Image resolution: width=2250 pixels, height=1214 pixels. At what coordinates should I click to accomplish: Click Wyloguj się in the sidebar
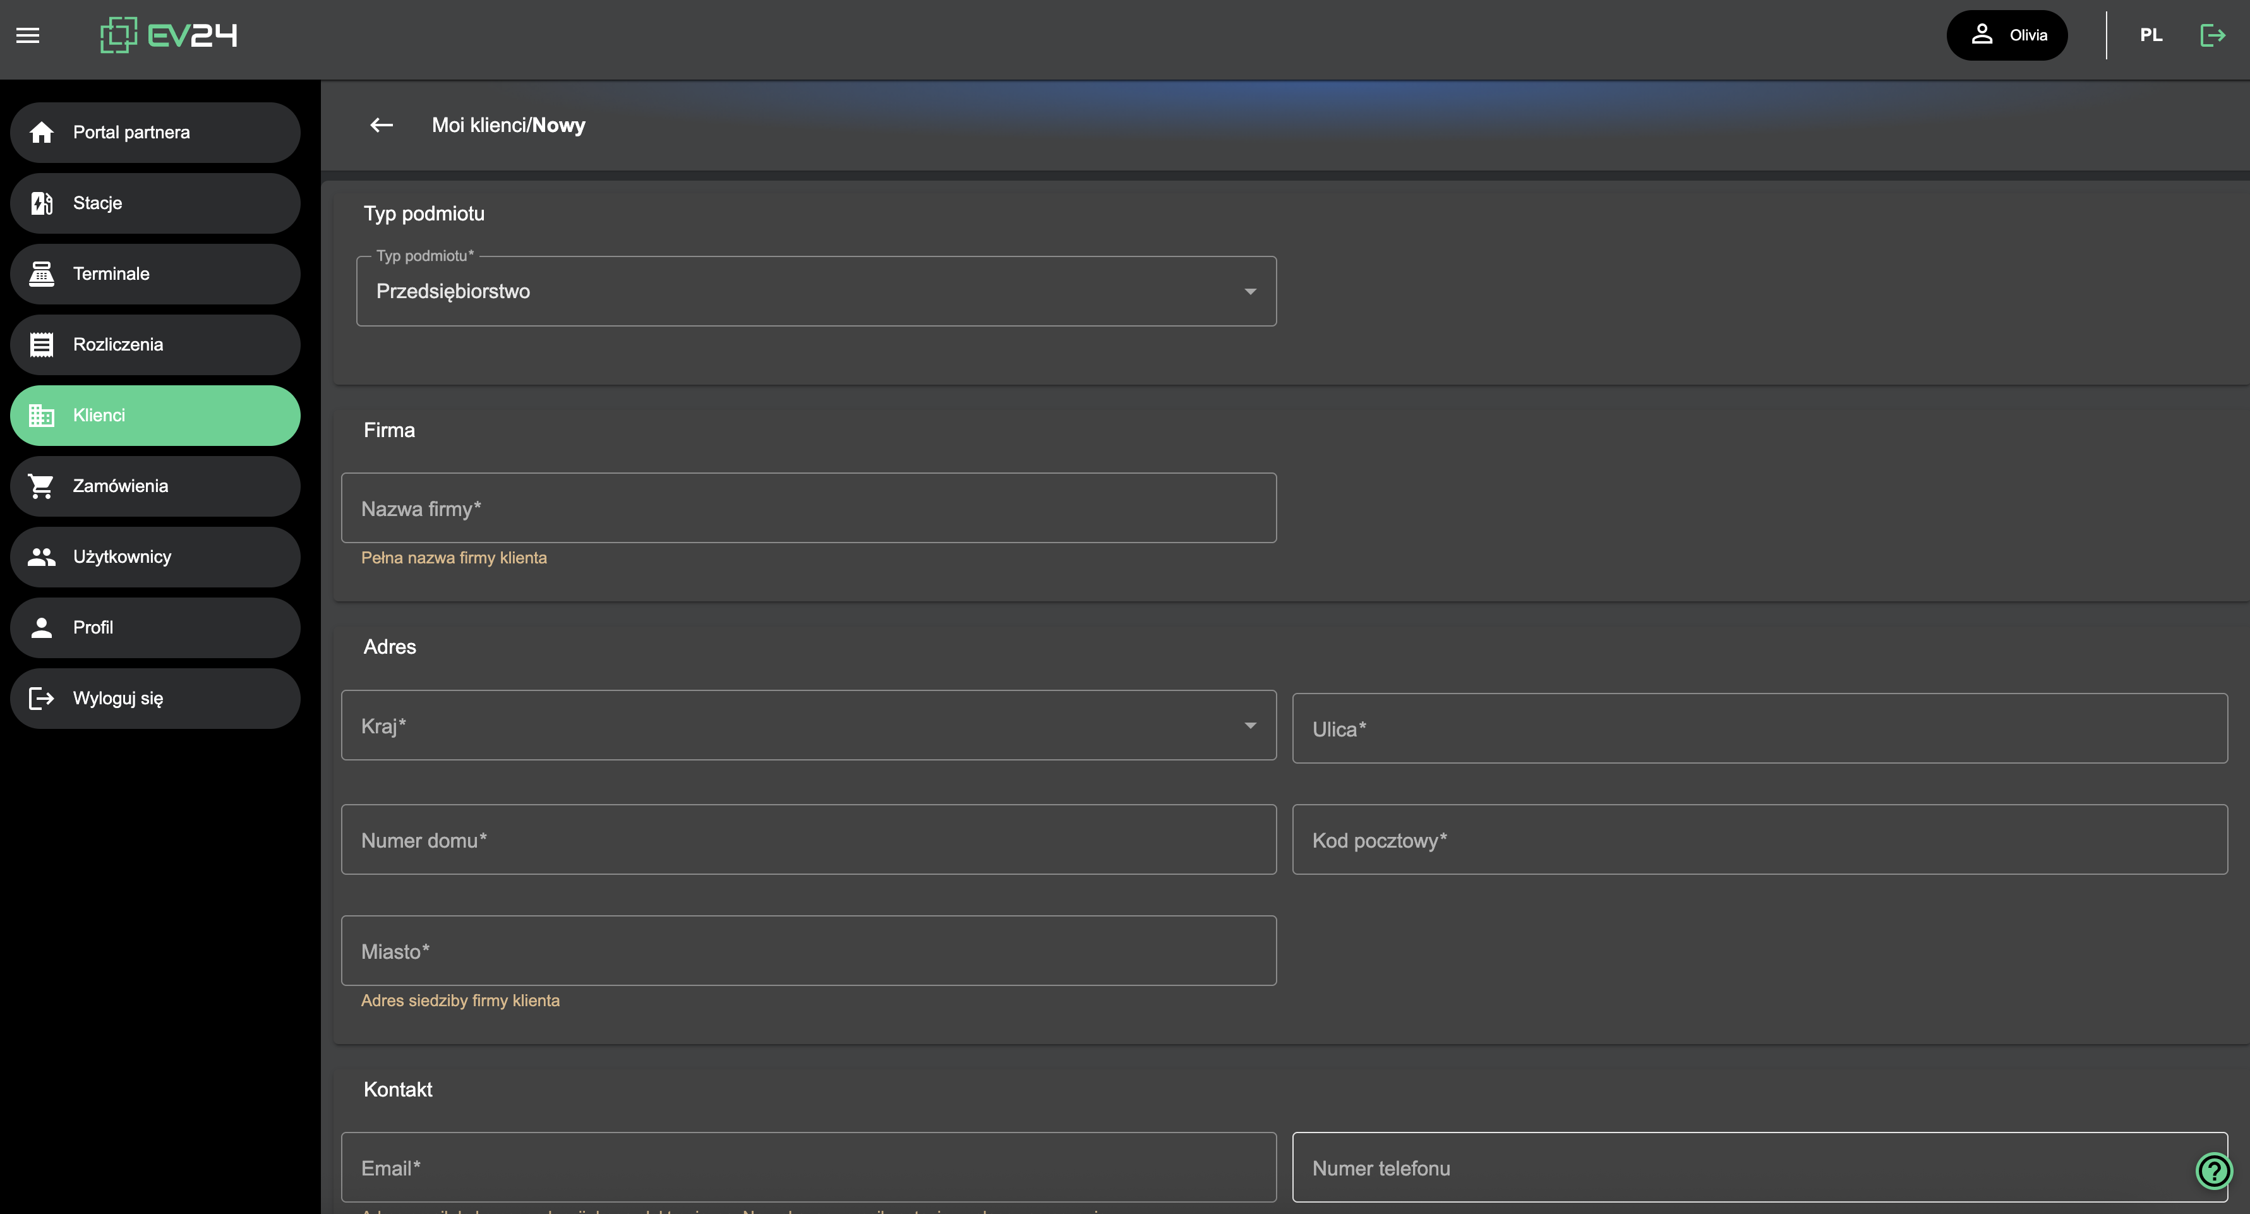(155, 699)
